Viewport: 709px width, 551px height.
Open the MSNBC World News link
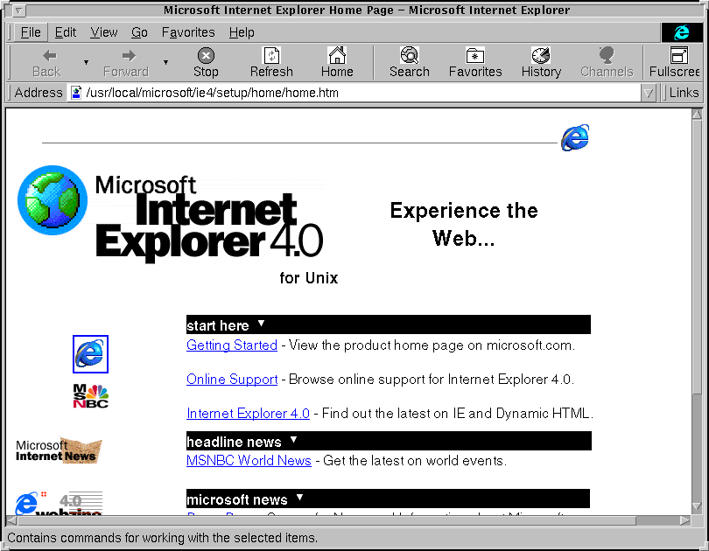[249, 461]
